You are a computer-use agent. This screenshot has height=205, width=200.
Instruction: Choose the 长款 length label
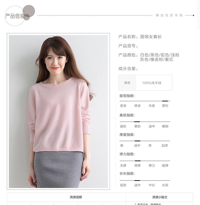pyautogui.click(x=165, y=185)
